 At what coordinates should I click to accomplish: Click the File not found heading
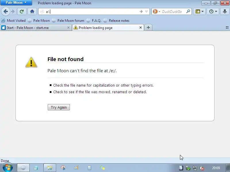[x=66, y=59]
